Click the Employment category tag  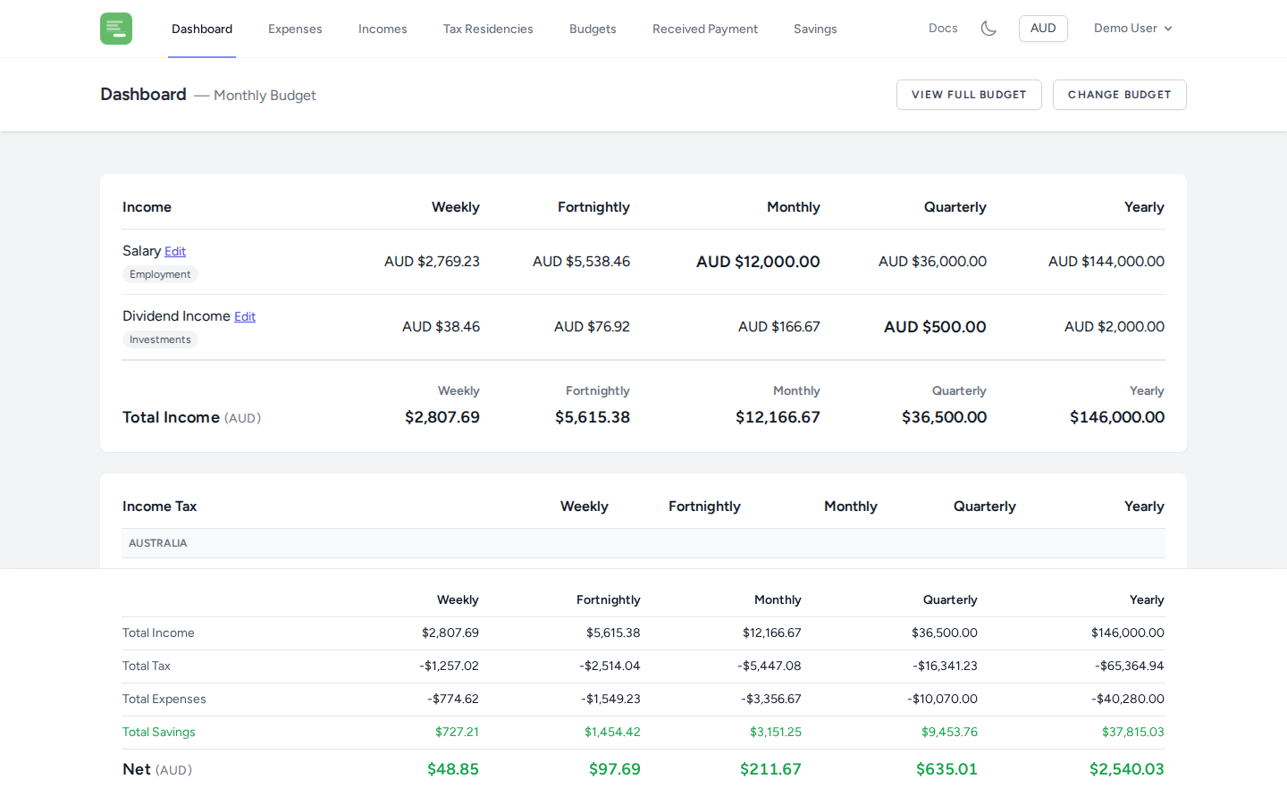coord(160,274)
